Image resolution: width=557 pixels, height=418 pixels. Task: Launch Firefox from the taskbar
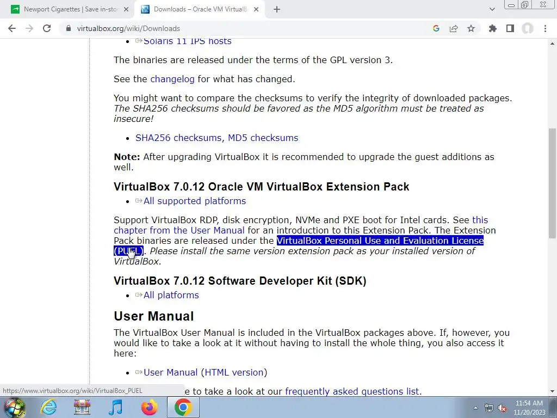click(149, 408)
